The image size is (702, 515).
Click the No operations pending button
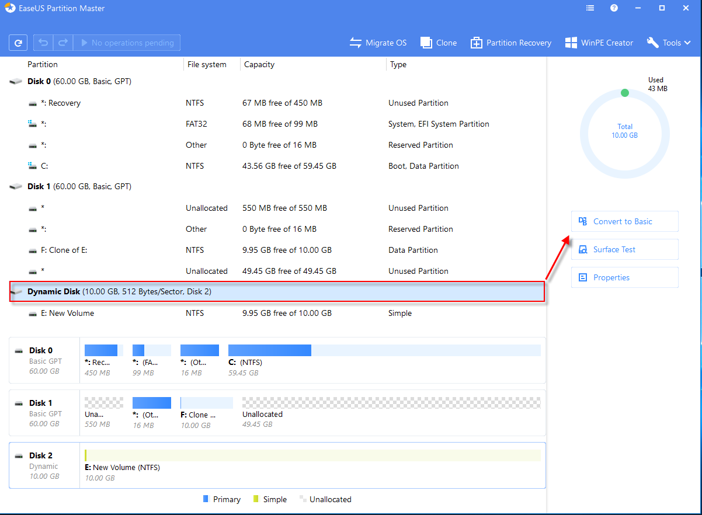tap(127, 43)
